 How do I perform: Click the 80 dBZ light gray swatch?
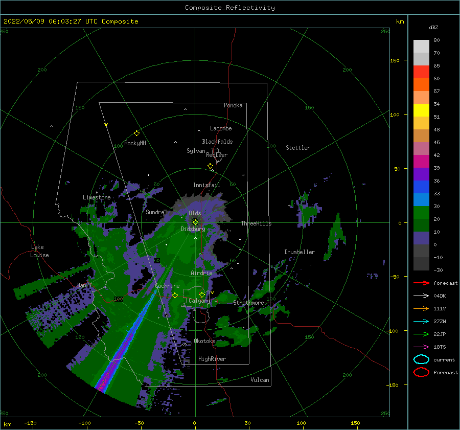tap(421, 47)
